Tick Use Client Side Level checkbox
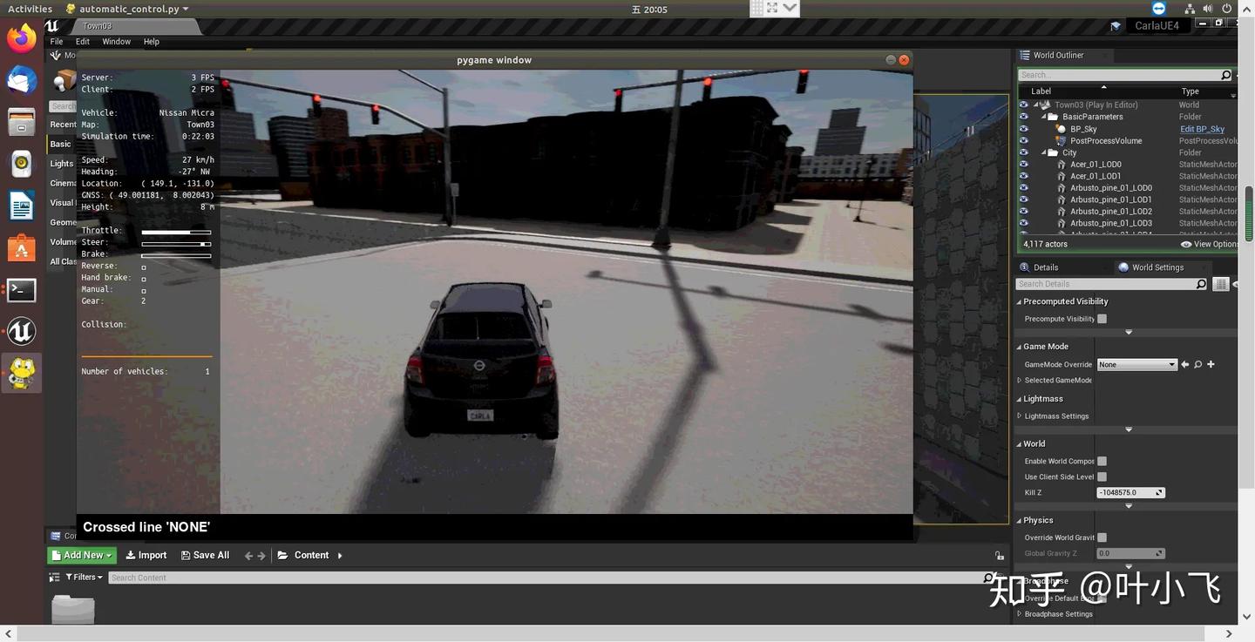 coord(1102,476)
